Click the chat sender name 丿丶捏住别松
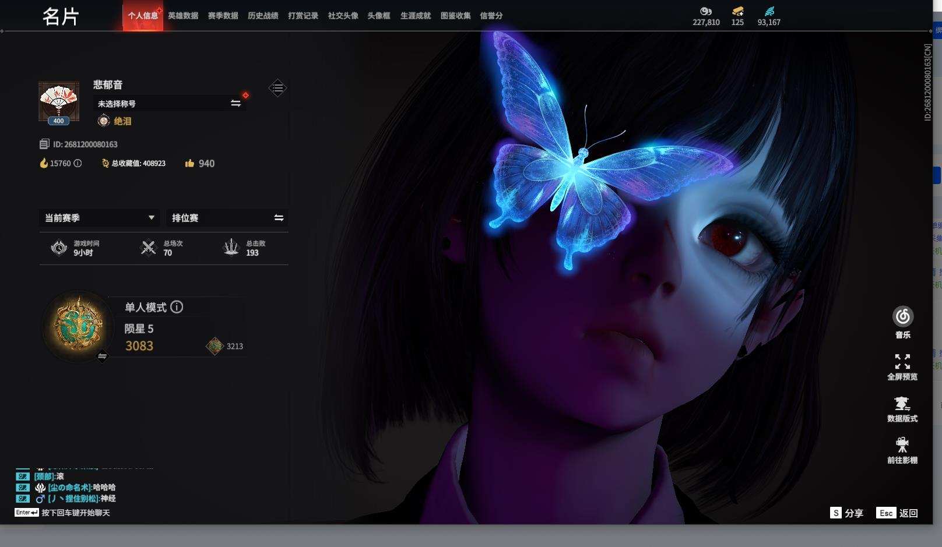Viewport: 942px width, 547px height. tap(73, 499)
